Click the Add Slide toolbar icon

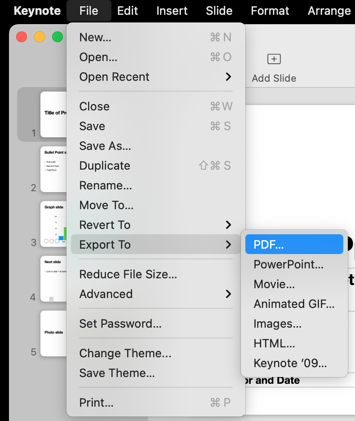coord(274,59)
